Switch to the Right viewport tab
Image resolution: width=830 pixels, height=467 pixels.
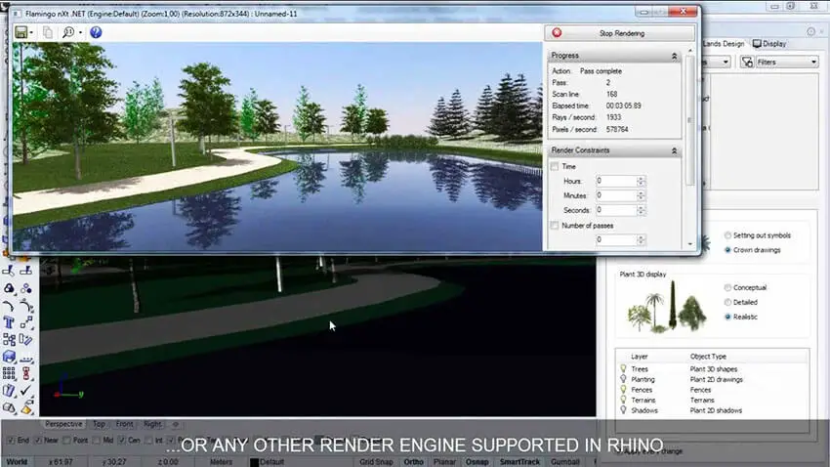pyautogui.click(x=152, y=424)
